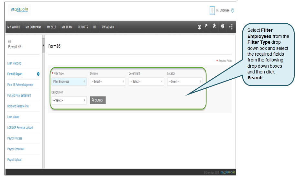Go to Payroll Process in sidebar
This screenshot has height=178, width=296.
(15, 138)
